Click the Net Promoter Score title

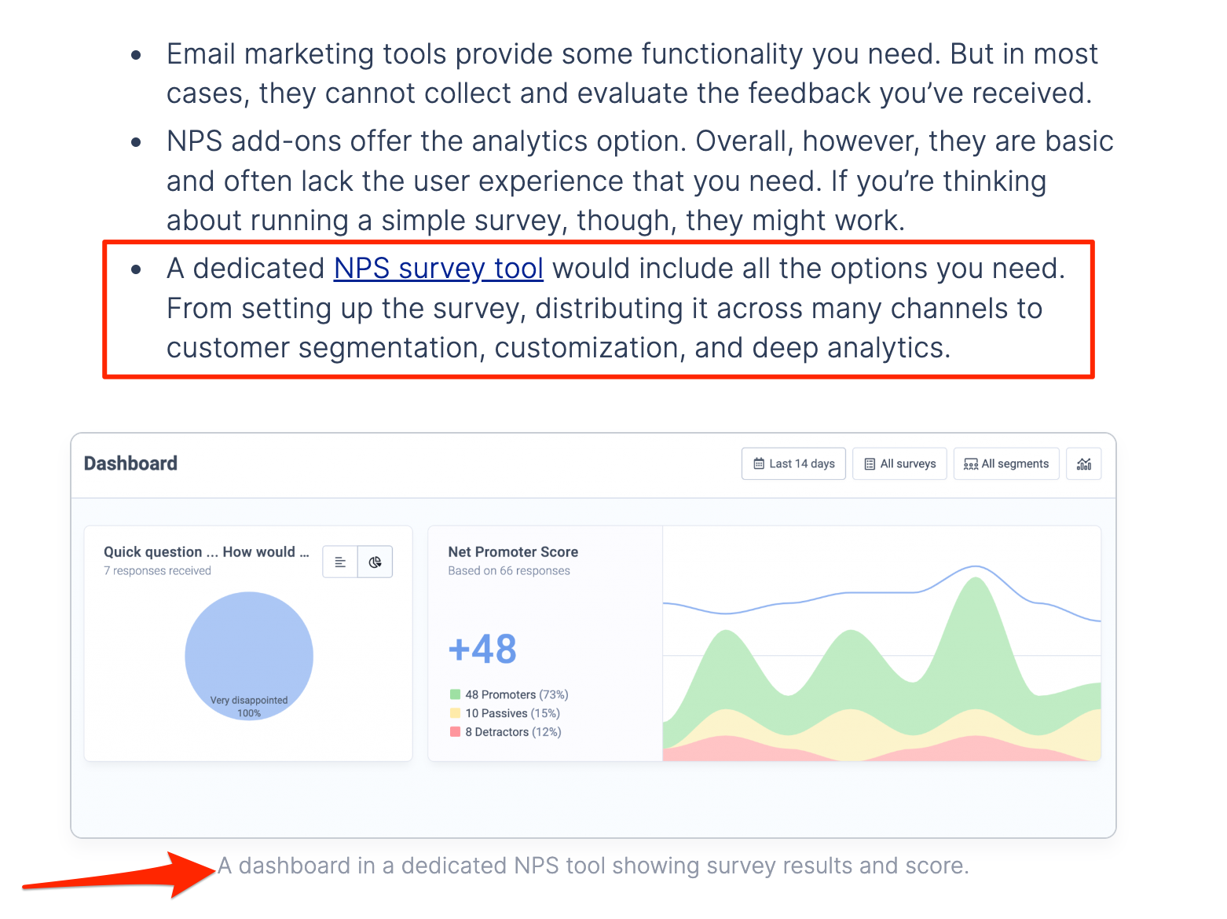point(513,551)
